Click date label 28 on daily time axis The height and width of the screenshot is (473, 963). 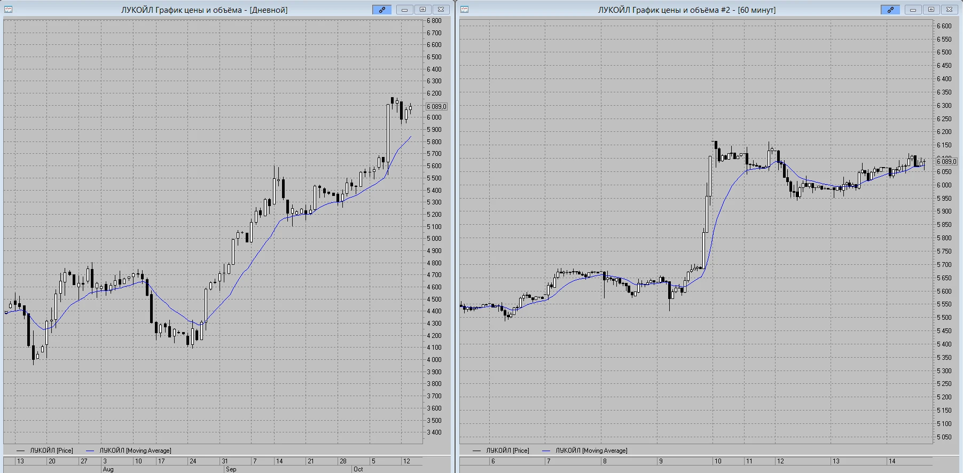[x=343, y=461]
